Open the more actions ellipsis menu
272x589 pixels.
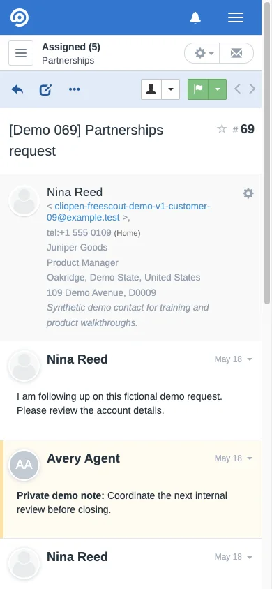75,89
